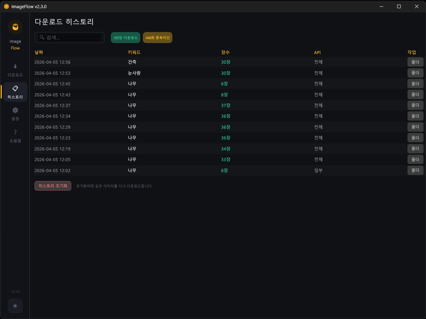The height and width of the screenshot is (319, 426).
Task: Open 설정 gear icon in sidebar
Action: pos(15,110)
